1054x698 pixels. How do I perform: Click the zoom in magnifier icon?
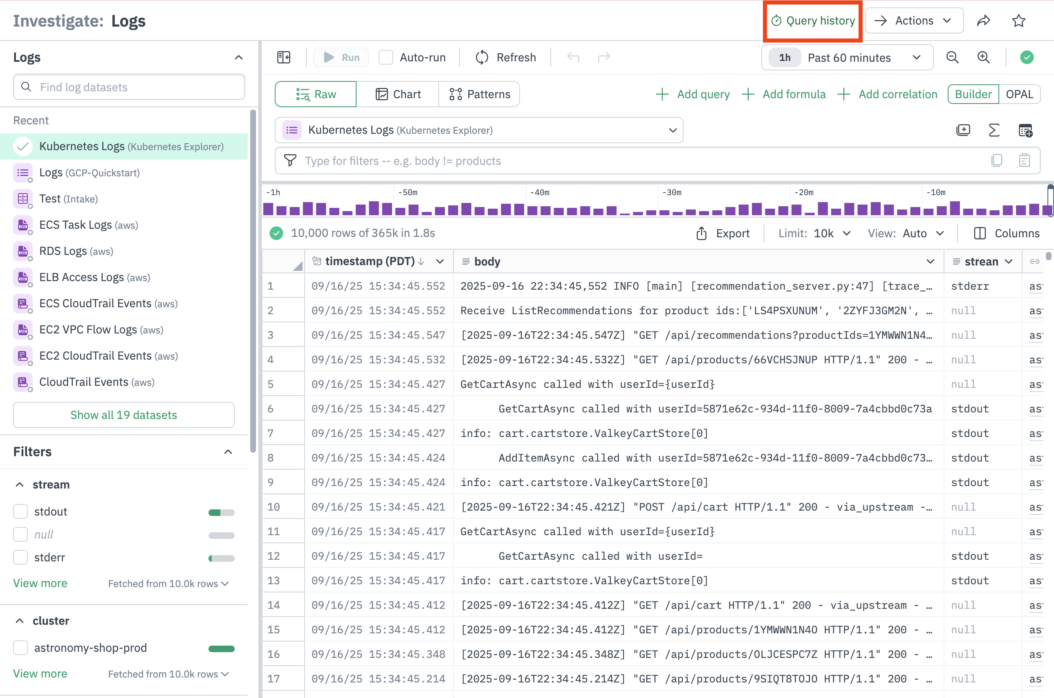tap(983, 57)
